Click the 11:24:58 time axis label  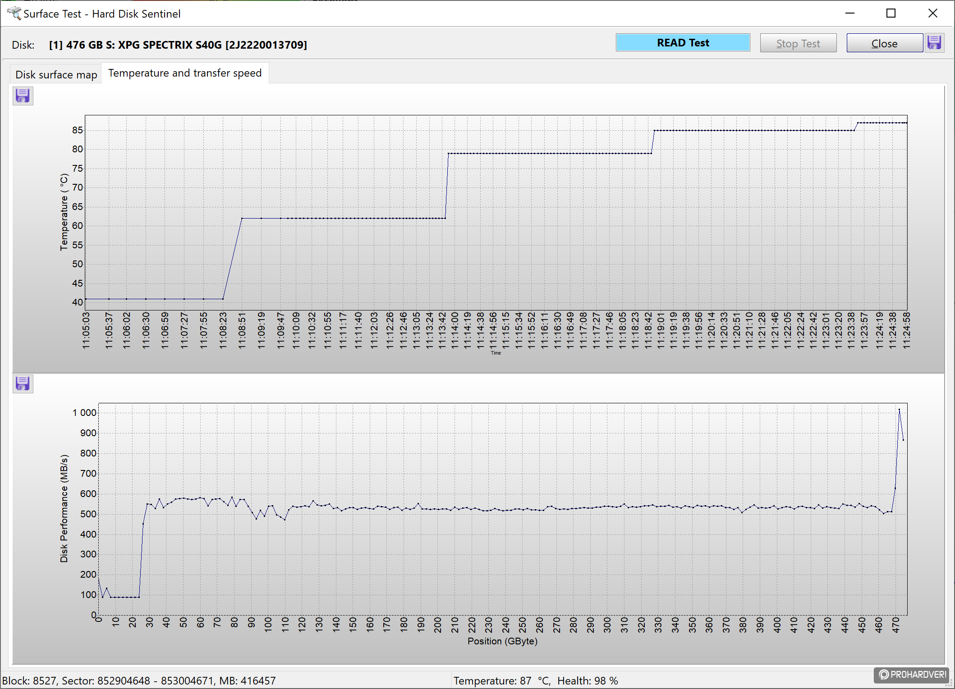907,330
